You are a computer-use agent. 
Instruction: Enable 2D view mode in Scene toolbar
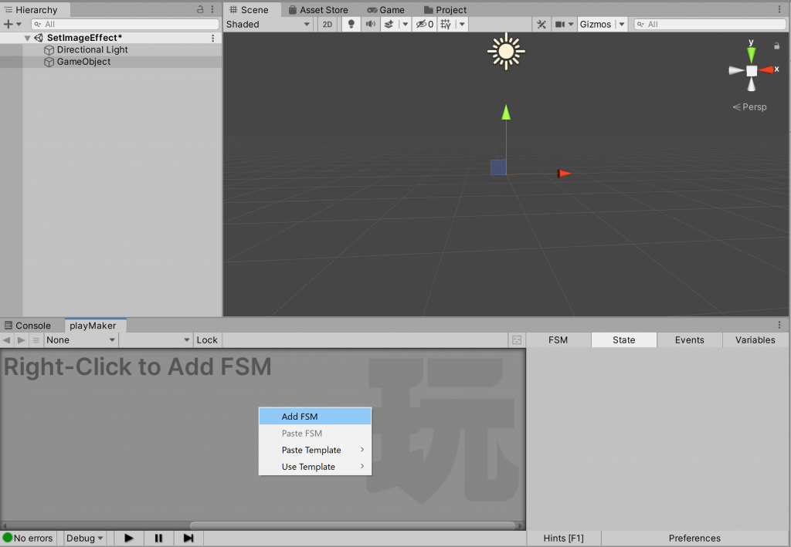327,24
